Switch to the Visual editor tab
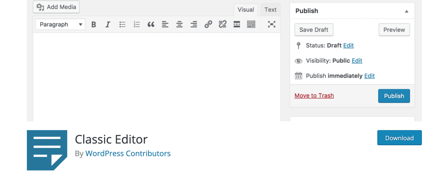437x175 pixels. point(246,10)
